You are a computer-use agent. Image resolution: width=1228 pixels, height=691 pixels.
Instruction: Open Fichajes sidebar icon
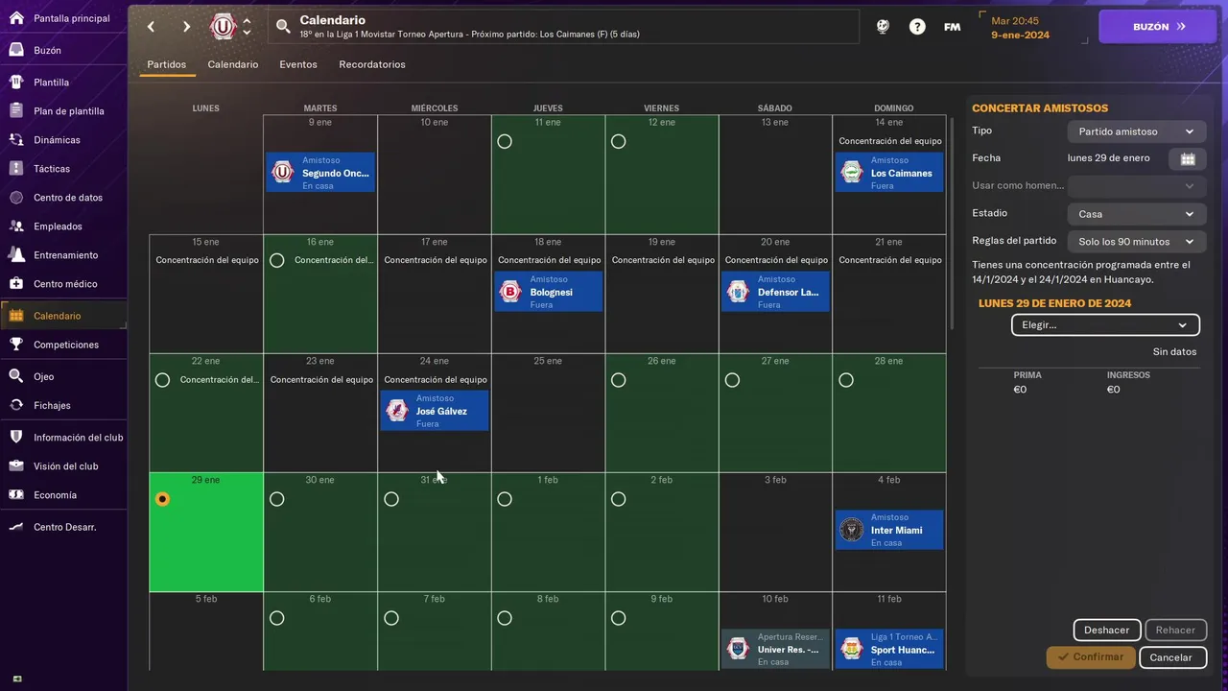coord(16,405)
